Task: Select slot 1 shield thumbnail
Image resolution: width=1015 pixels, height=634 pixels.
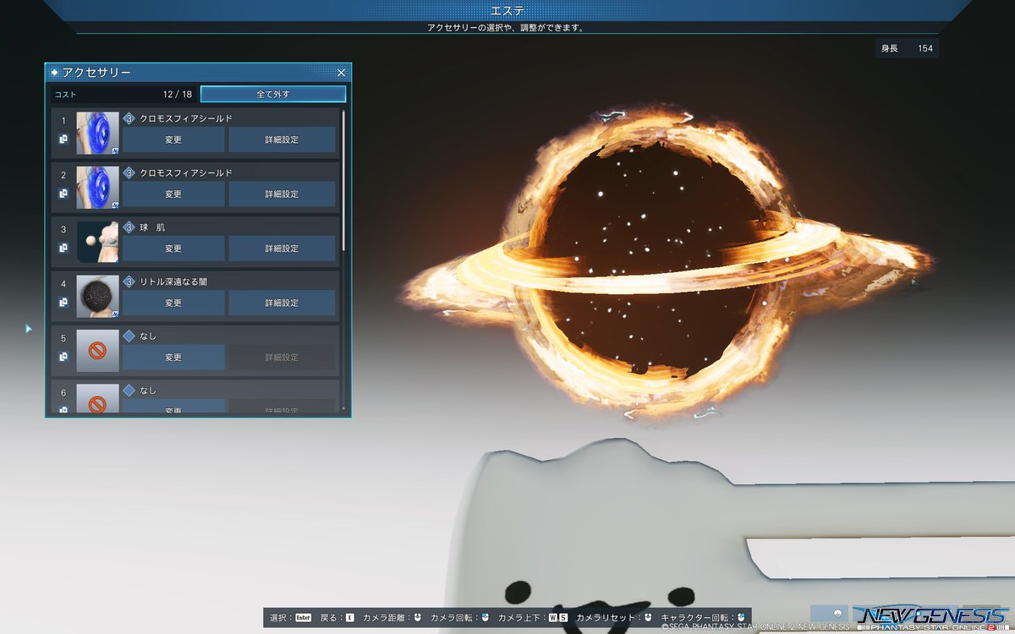Action: click(97, 134)
